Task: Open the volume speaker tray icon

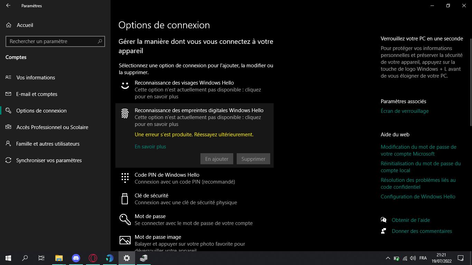Action: pyautogui.click(x=413, y=258)
